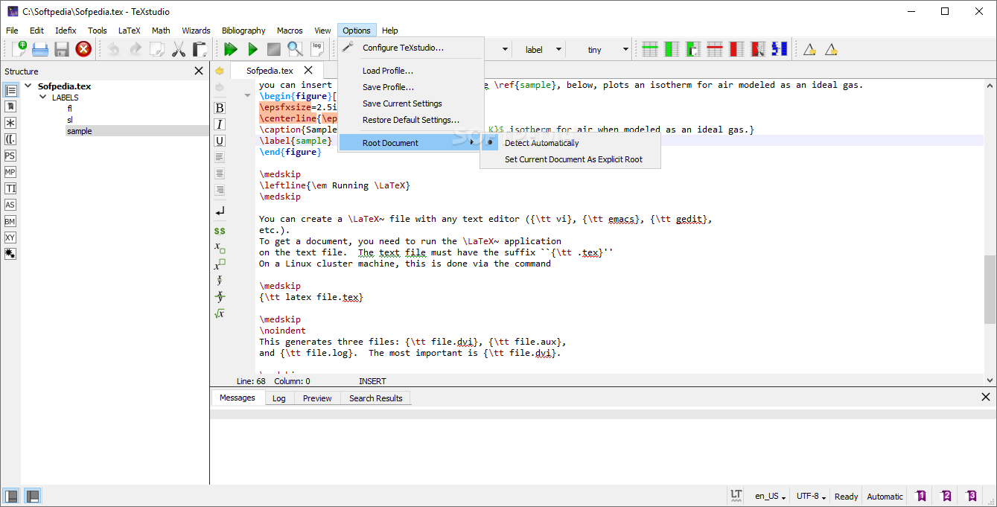
Task: Click the editor vertical scrollbar thumb
Action: coord(990,290)
